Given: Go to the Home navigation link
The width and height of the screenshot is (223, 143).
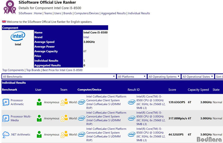Looking at the screenshot, I should tap(38, 13).
